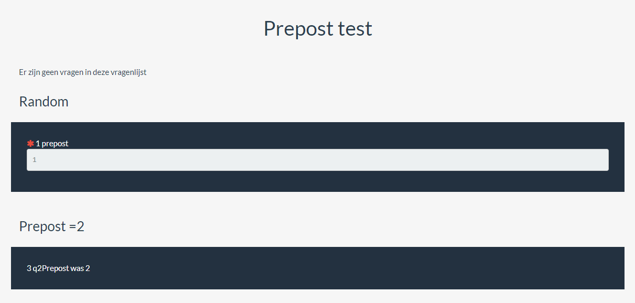Click the "Er zijn geen vragen" notice text
Screen dimensions: 635x303
coord(83,72)
